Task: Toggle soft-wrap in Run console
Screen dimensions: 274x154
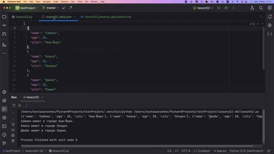Action: (x=13, y=124)
